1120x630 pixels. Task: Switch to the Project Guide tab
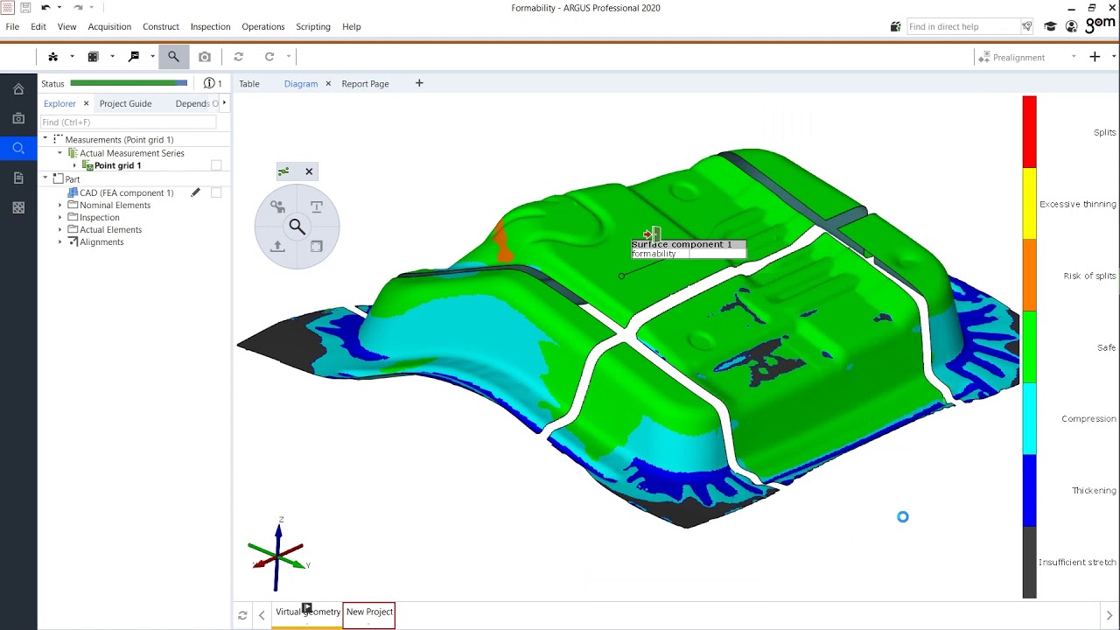125,103
